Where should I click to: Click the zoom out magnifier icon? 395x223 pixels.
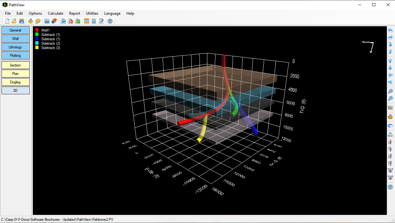pyautogui.click(x=390, y=98)
